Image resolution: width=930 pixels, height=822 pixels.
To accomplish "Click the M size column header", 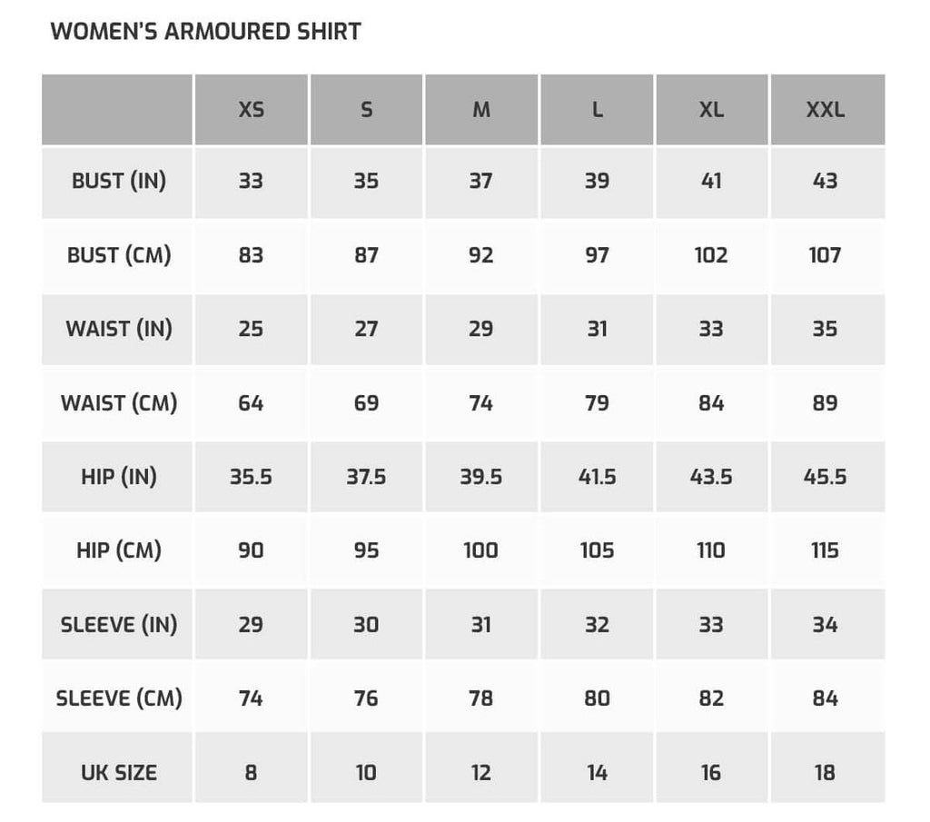I will tap(481, 110).
